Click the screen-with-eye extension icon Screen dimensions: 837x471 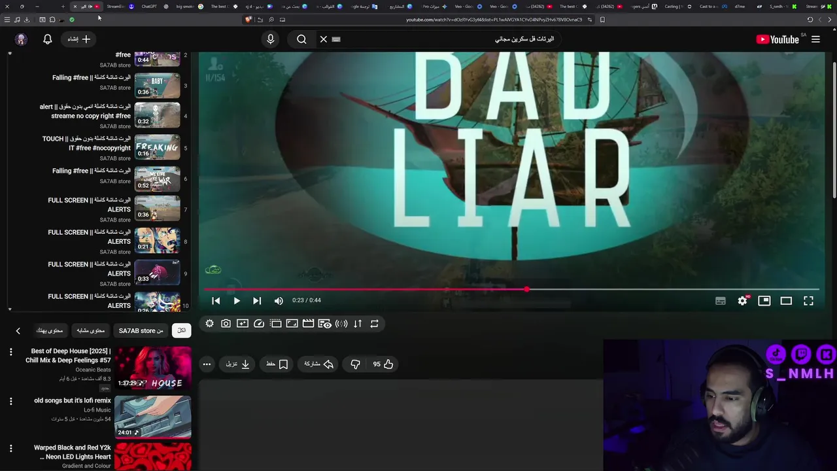pos(324,324)
